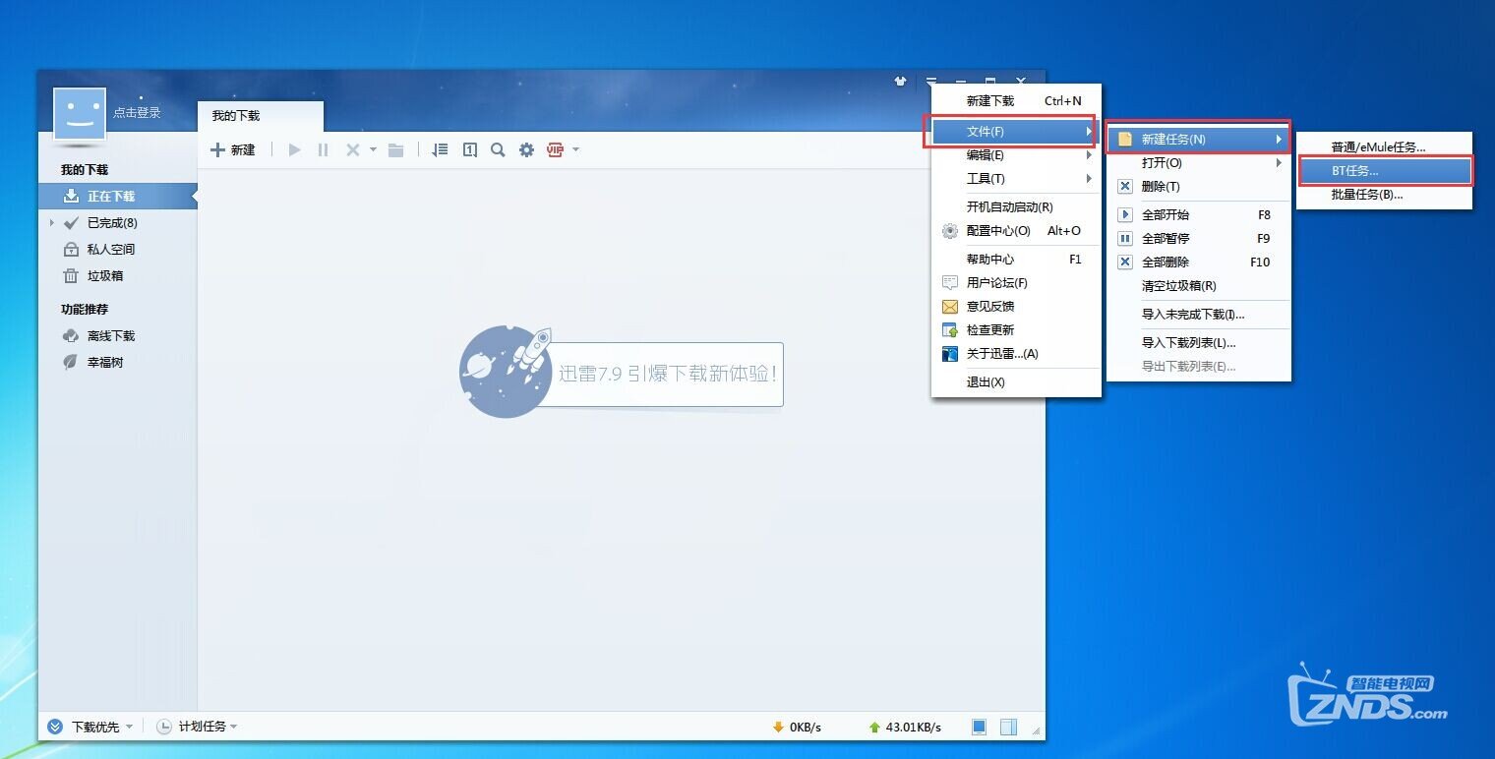Choose 全部暂停 in the file submenu
This screenshot has height=759, width=1495.
tap(1198, 239)
